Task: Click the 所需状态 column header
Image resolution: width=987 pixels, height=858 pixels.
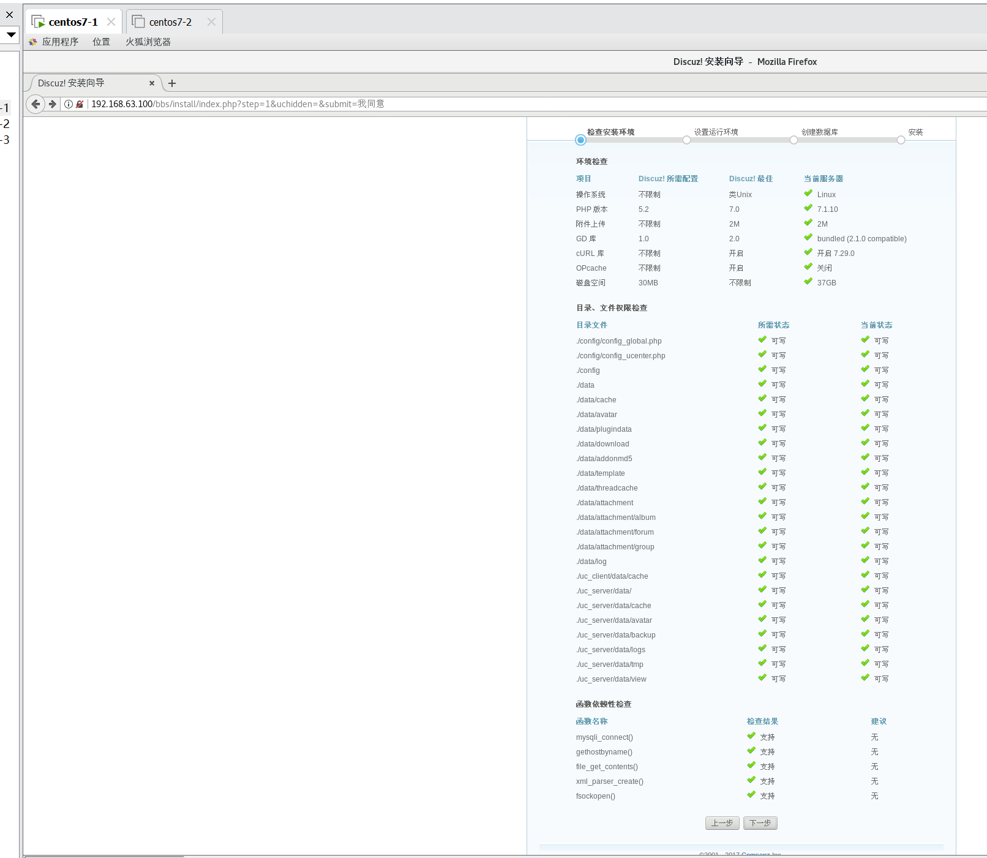Action: [774, 325]
